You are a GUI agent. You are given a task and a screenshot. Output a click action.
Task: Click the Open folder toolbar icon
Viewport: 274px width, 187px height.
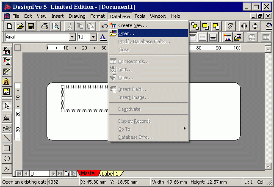tap(20, 26)
